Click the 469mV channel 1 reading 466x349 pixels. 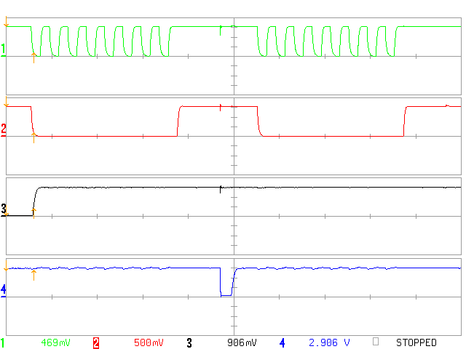(55, 342)
